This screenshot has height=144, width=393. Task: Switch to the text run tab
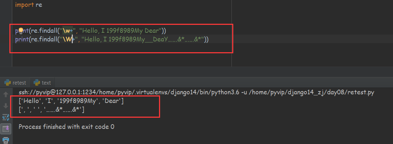pyautogui.click(x=42, y=83)
